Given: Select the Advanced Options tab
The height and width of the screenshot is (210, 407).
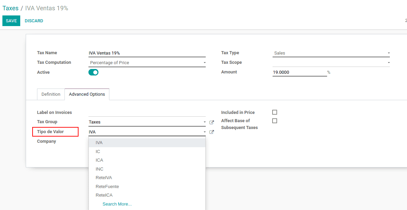Looking at the screenshot, I should tap(87, 94).
